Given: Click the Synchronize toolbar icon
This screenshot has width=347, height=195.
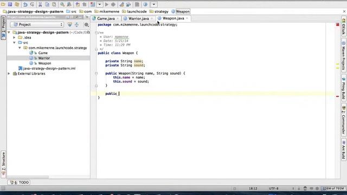Looking at the screenshot, I should pos(17,4).
